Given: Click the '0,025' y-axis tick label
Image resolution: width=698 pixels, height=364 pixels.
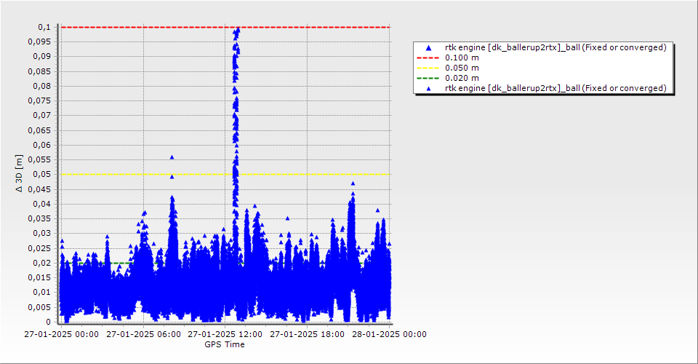Looking at the screenshot, I should click(39, 248).
